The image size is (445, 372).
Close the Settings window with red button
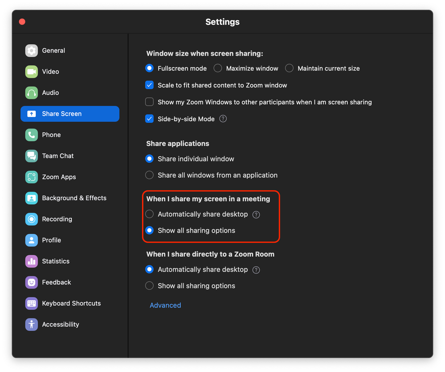tap(22, 22)
